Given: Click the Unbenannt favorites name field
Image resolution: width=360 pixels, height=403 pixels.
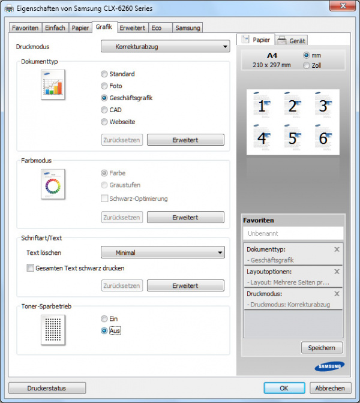Looking at the screenshot, I should click(x=293, y=233).
